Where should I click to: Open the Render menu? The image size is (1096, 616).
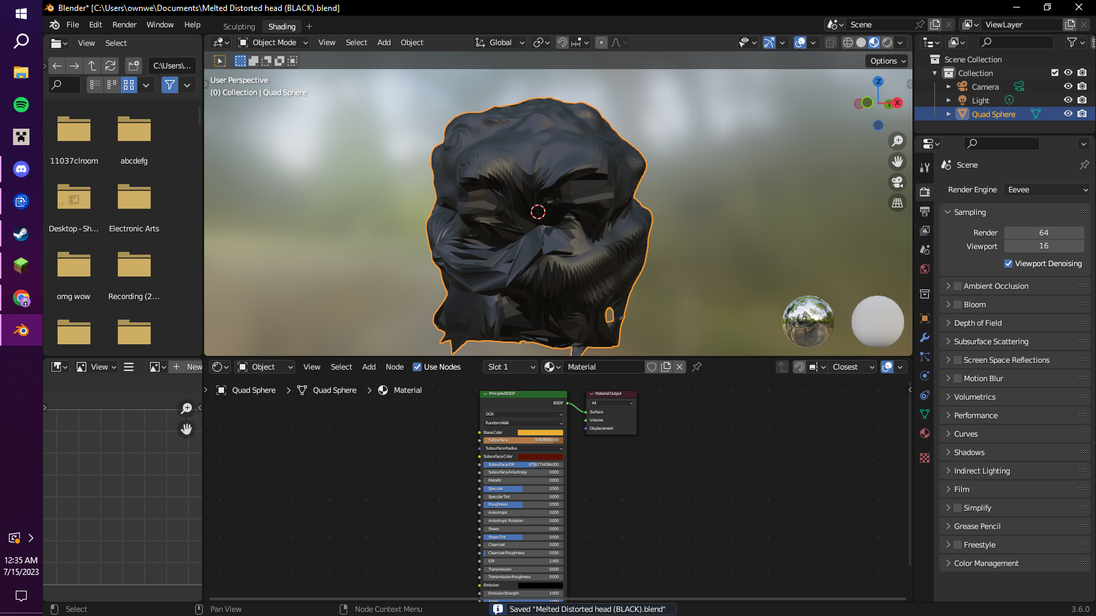125,25
